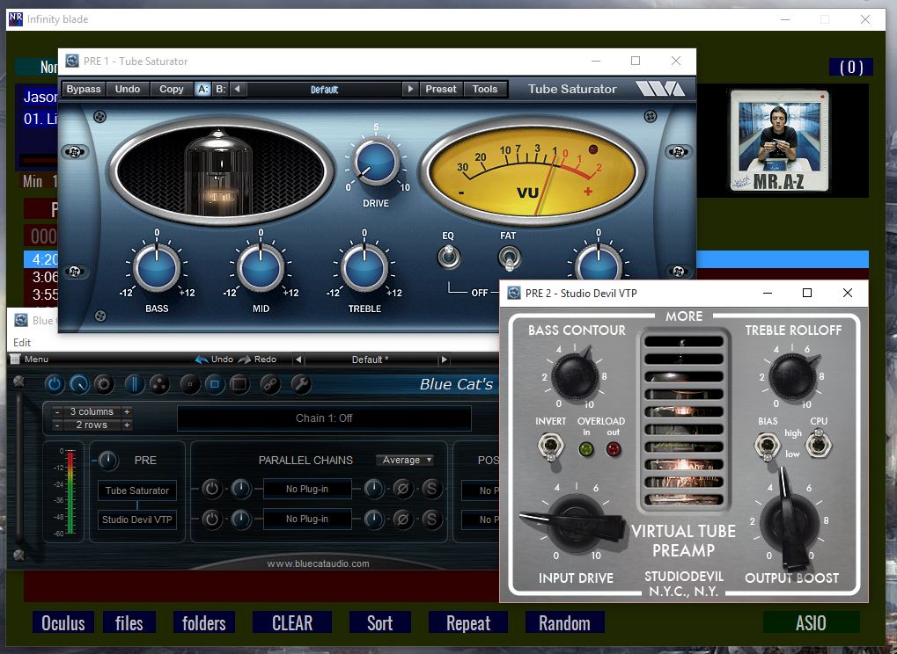Click the DRIVE knob on Tube Saturator
The image size is (897, 654).
pyautogui.click(x=376, y=163)
